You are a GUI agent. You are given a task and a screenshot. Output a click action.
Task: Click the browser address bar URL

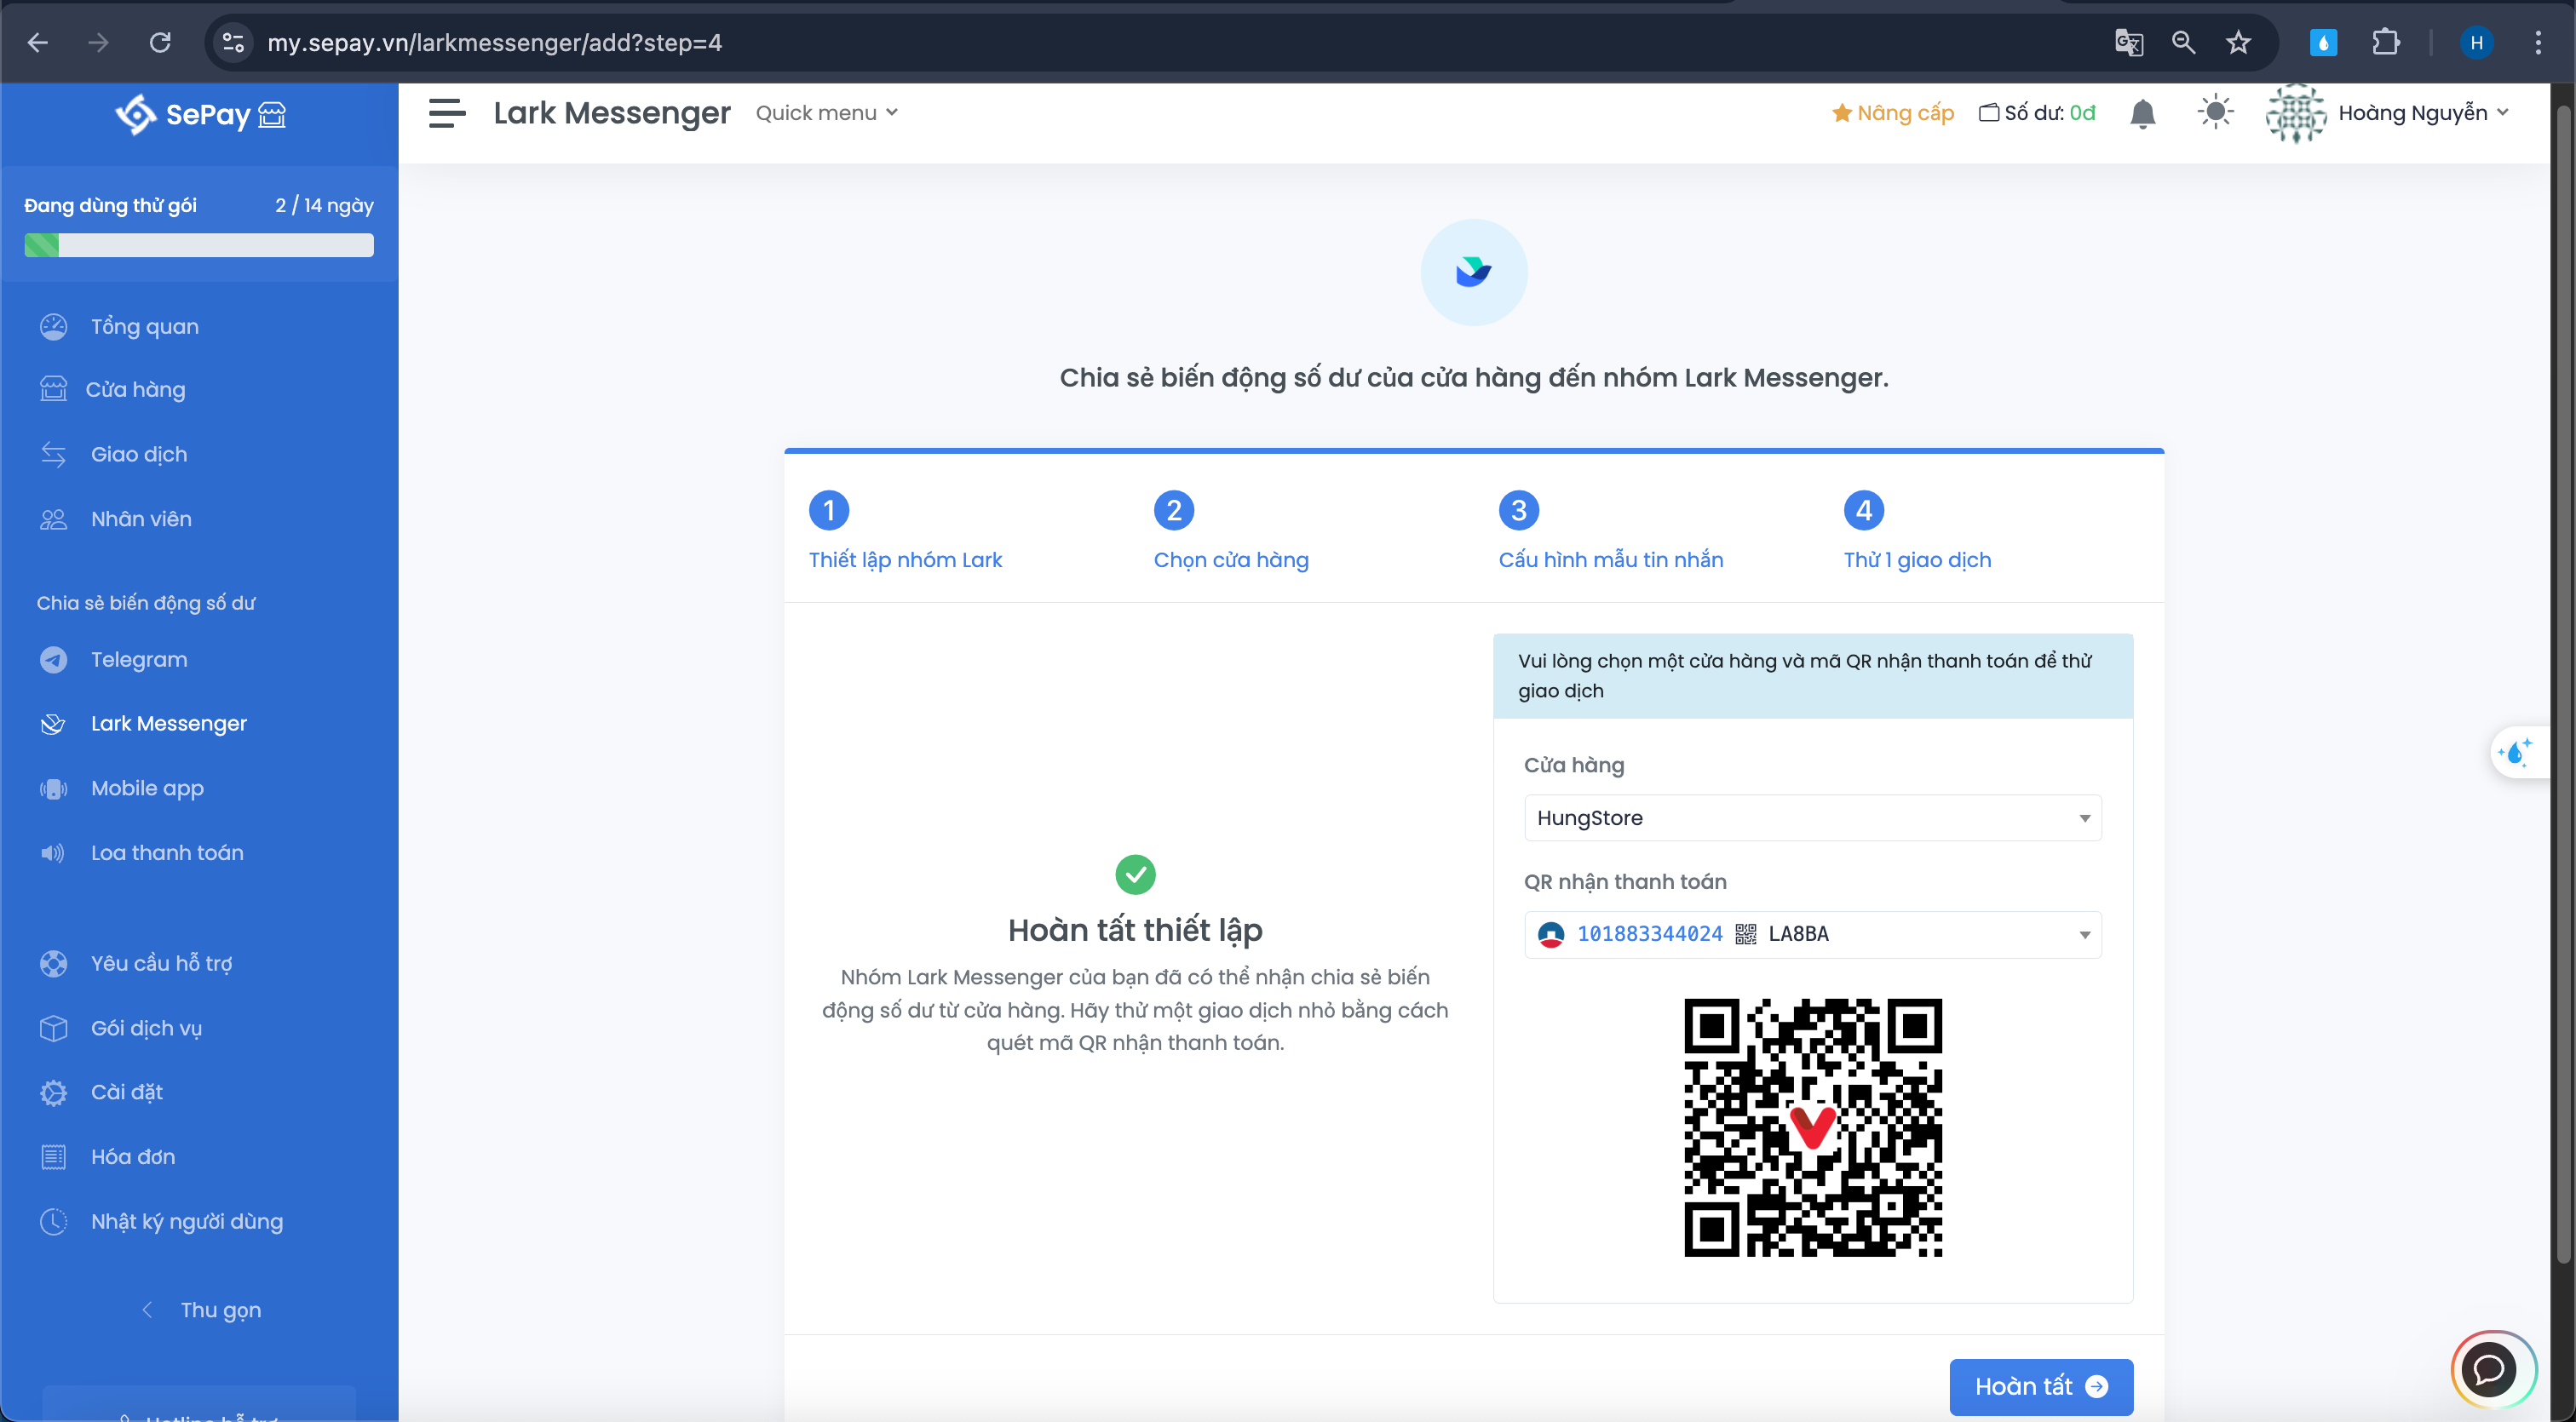click(x=494, y=43)
